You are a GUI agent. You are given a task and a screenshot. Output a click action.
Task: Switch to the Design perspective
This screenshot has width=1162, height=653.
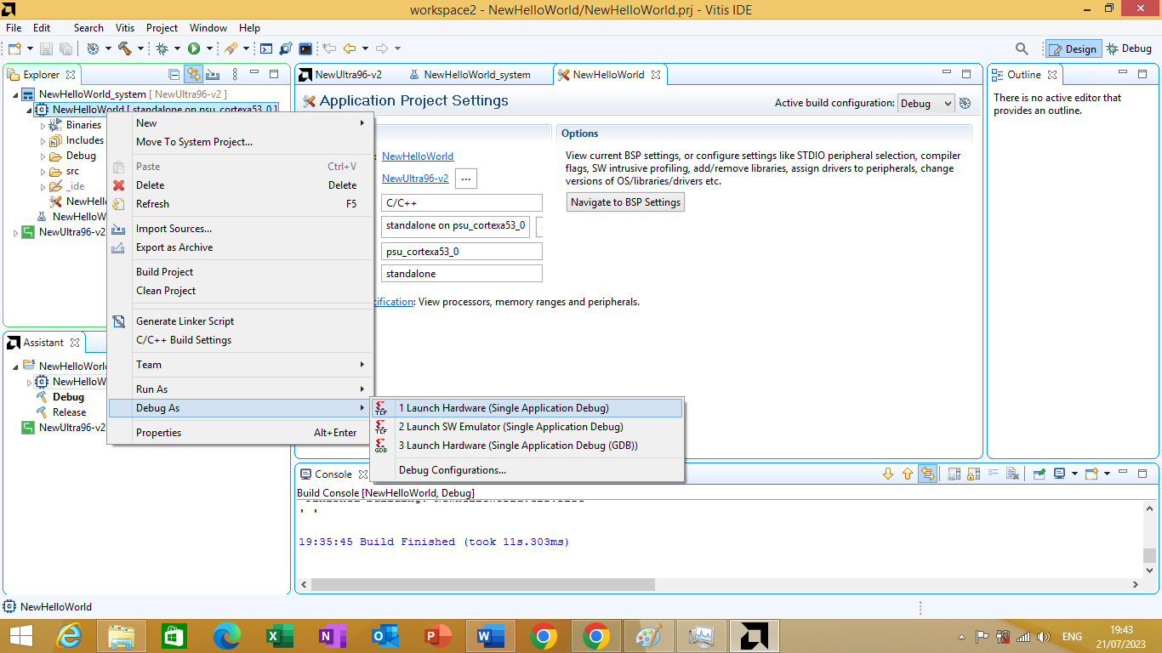click(1073, 48)
